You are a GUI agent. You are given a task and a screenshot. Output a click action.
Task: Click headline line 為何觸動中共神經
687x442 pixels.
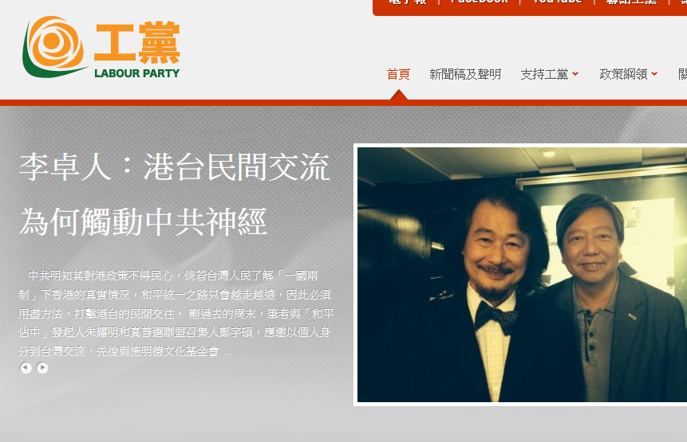(x=143, y=221)
